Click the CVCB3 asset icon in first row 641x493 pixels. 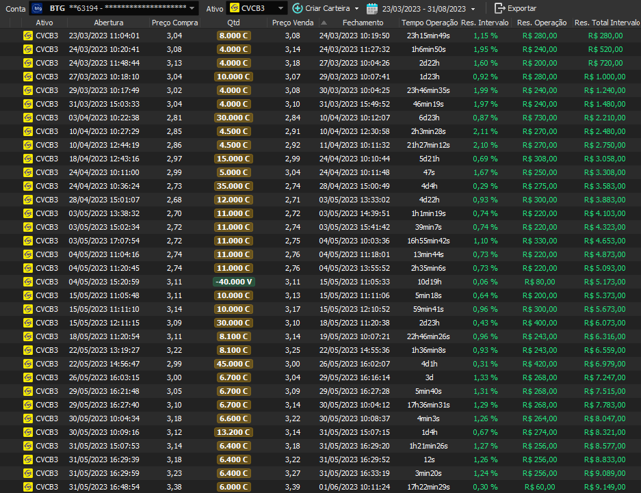pyautogui.click(x=28, y=36)
